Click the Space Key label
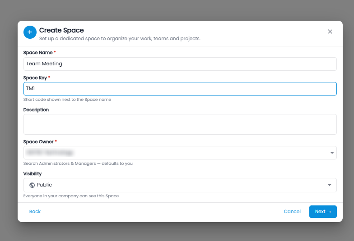 (x=35, y=78)
